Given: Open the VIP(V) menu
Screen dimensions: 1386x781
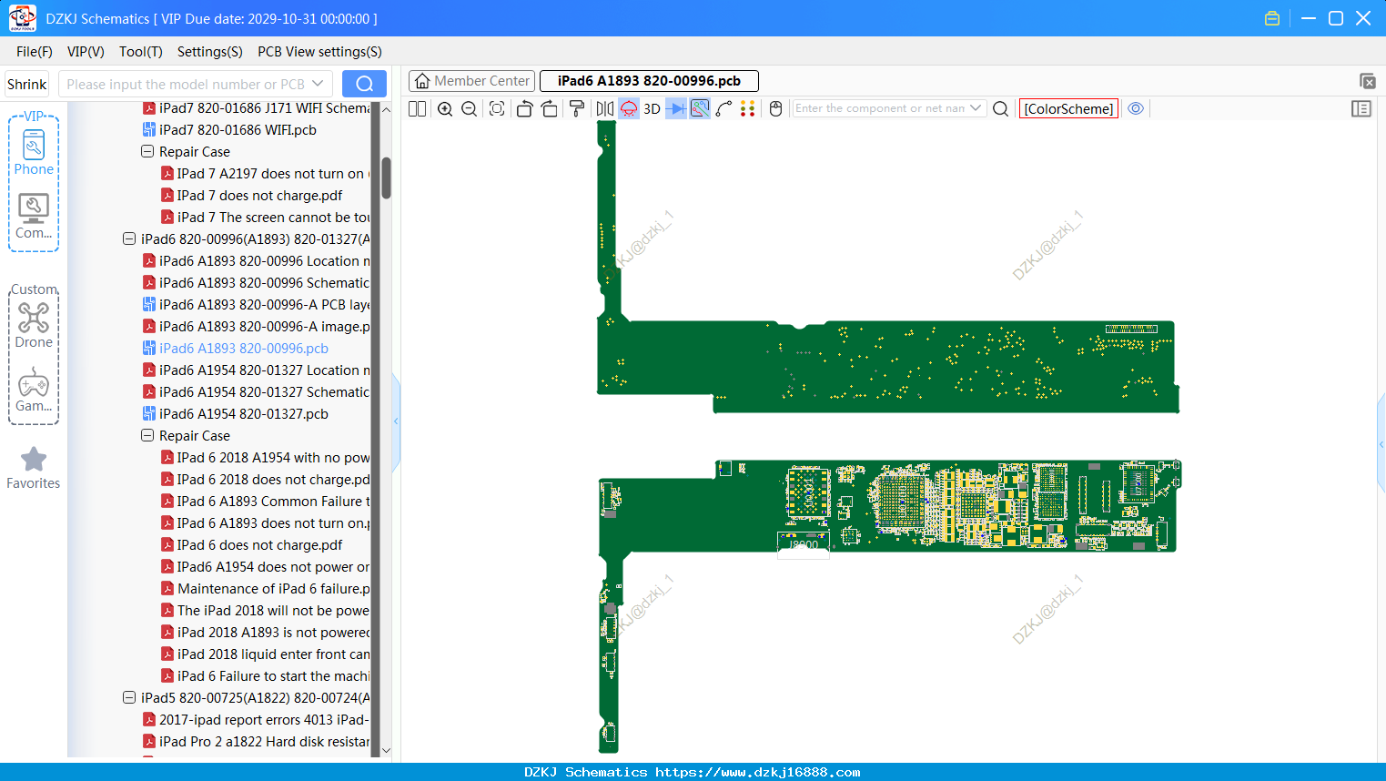Looking at the screenshot, I should pyautogui.click(x=86, y=52).
